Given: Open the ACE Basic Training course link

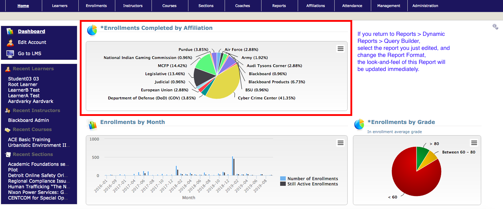Looking at the screenshot, I should click(x=29, y=139).
